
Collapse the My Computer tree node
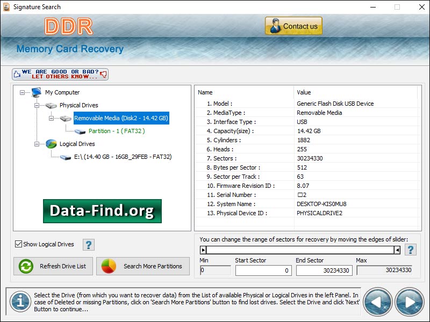[22, 92]
